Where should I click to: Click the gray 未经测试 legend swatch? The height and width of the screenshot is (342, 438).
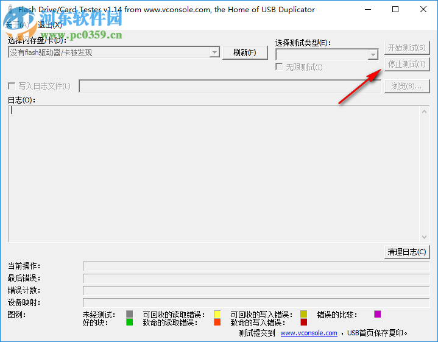point(129,314)
